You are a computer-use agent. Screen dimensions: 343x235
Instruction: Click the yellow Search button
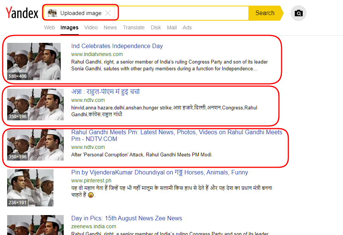(x=266, y=13)
